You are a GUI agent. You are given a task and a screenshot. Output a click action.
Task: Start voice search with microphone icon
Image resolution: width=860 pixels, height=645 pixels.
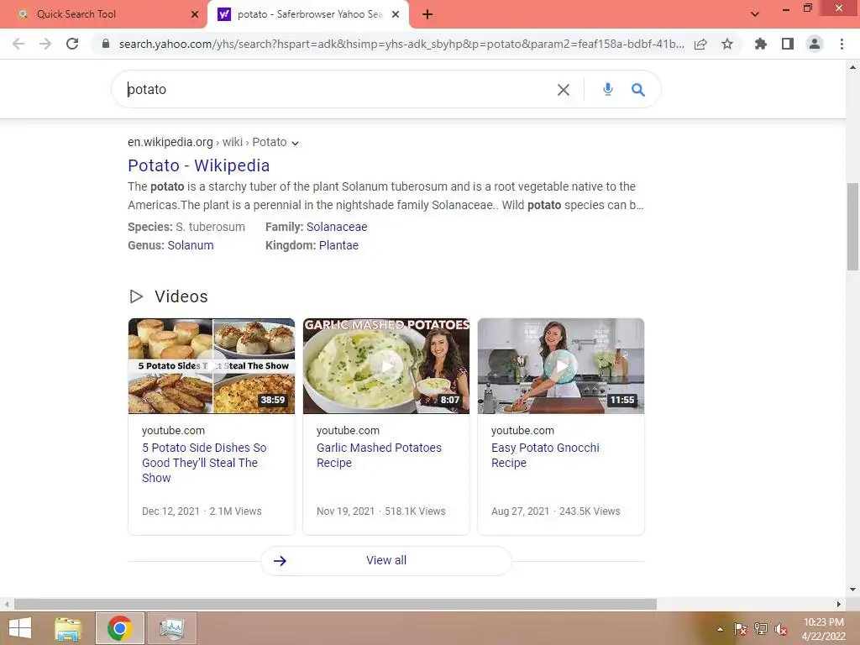tap(608, 89)
